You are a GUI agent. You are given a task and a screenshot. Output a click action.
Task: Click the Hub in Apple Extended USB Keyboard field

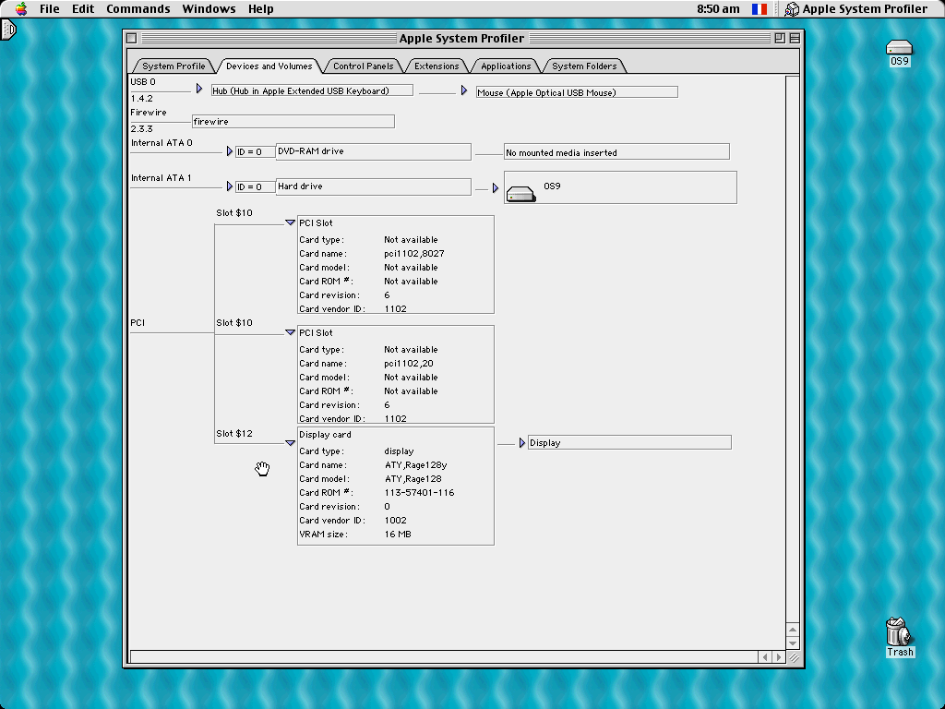click(312, 90)
